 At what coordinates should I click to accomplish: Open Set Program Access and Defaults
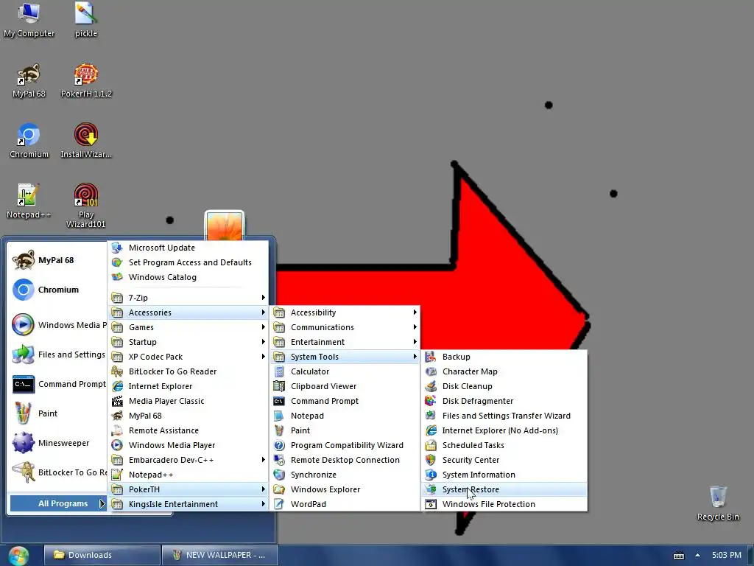tap(188, 262)
